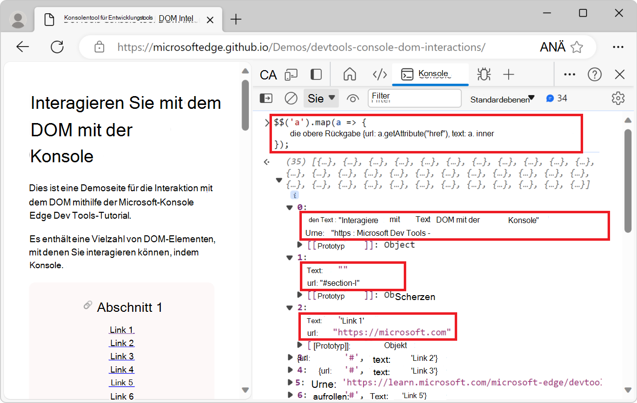Follow the Link 3 hyperlink
Image resolution: width=637 pixels, height=403 pixels.
click(122, 356)
